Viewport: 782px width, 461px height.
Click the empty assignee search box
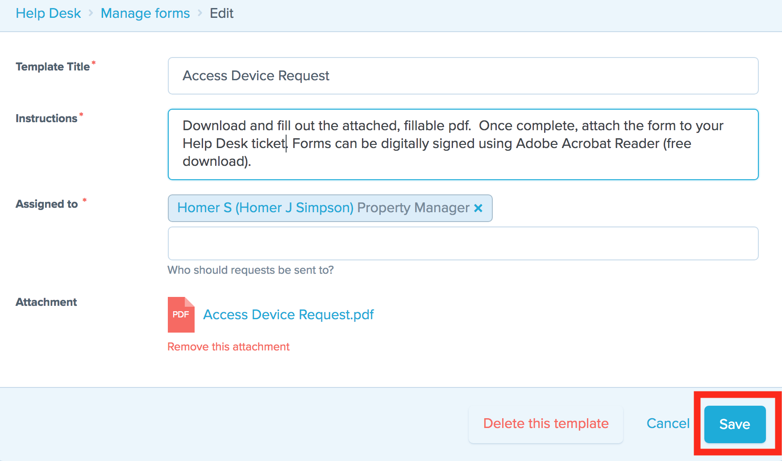click(x=463, y=243)
